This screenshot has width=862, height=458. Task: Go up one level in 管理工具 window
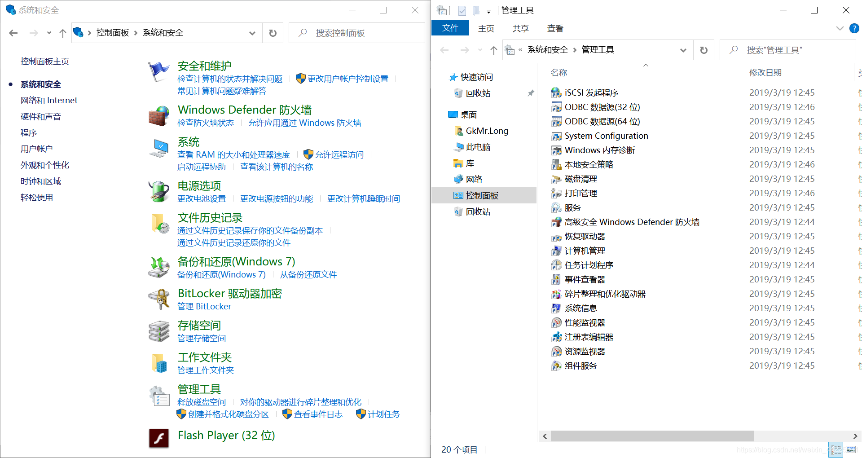click(x=493, y=50)
